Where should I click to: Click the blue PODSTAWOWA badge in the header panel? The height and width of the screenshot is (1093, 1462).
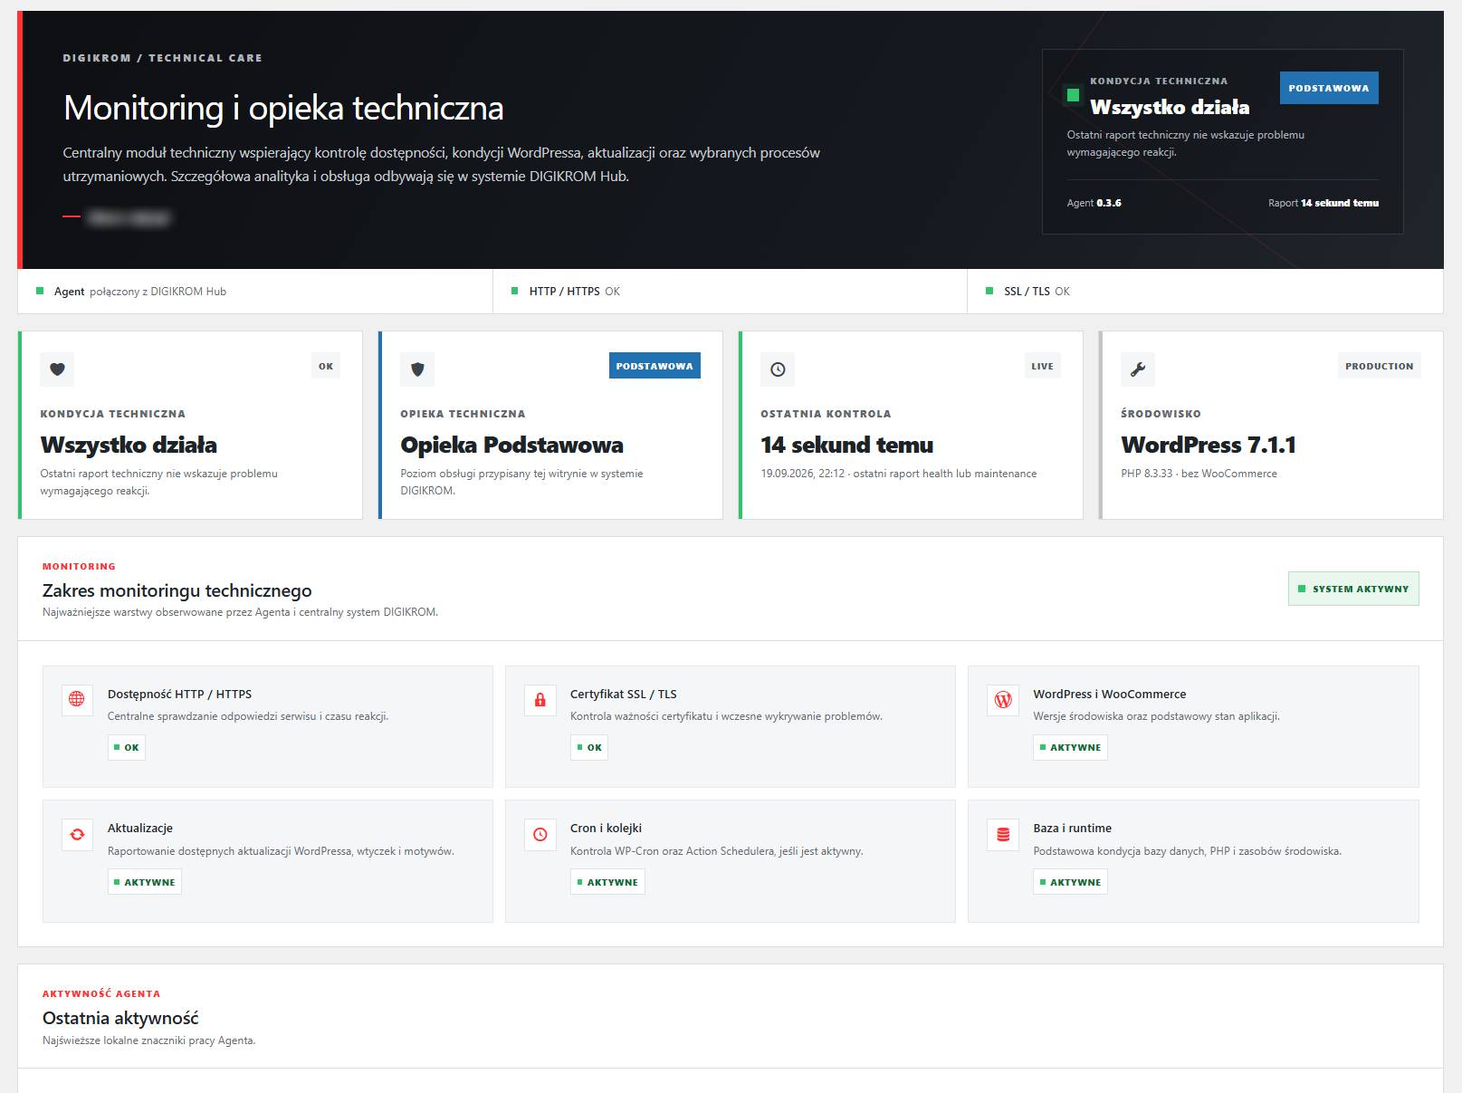coord(1329,88)
